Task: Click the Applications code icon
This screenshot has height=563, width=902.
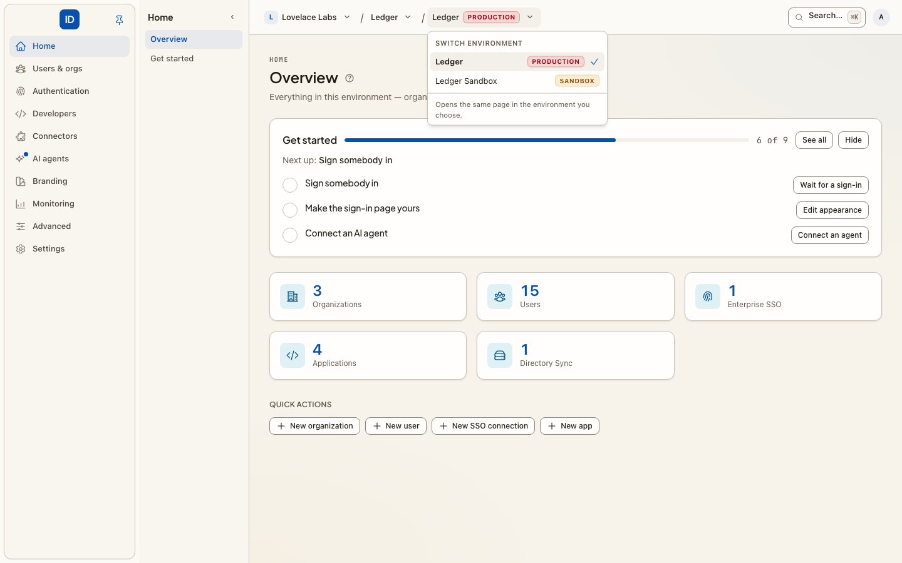Action: point(293,355)
